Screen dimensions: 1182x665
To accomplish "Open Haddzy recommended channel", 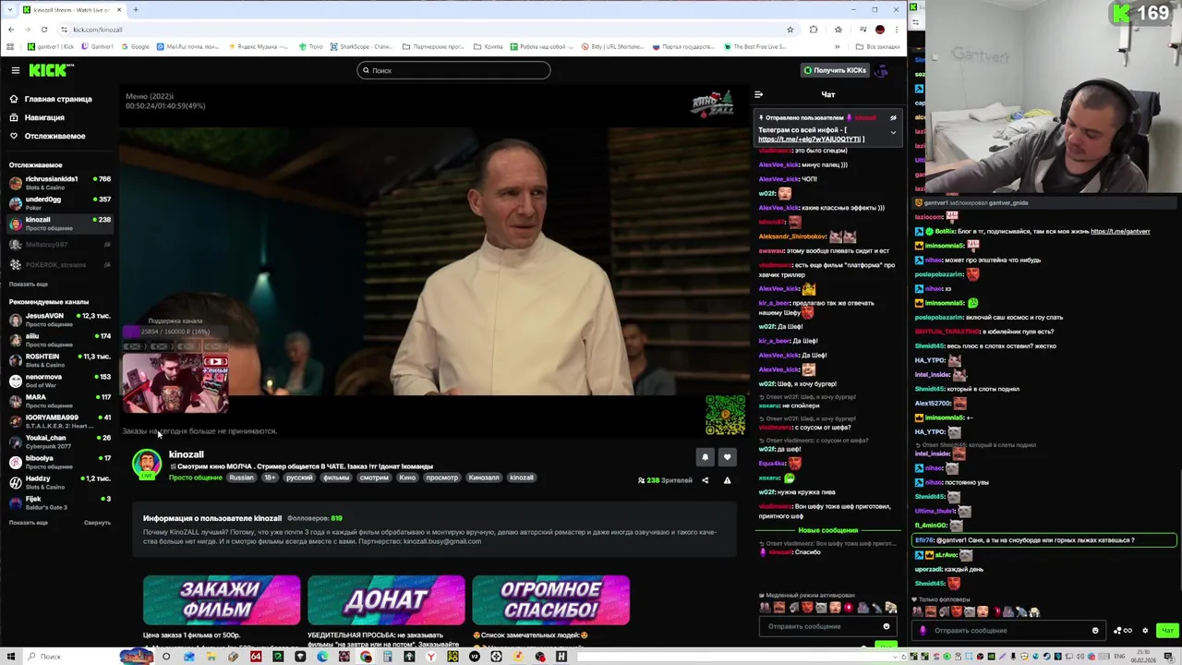I will tap(59, 482).
